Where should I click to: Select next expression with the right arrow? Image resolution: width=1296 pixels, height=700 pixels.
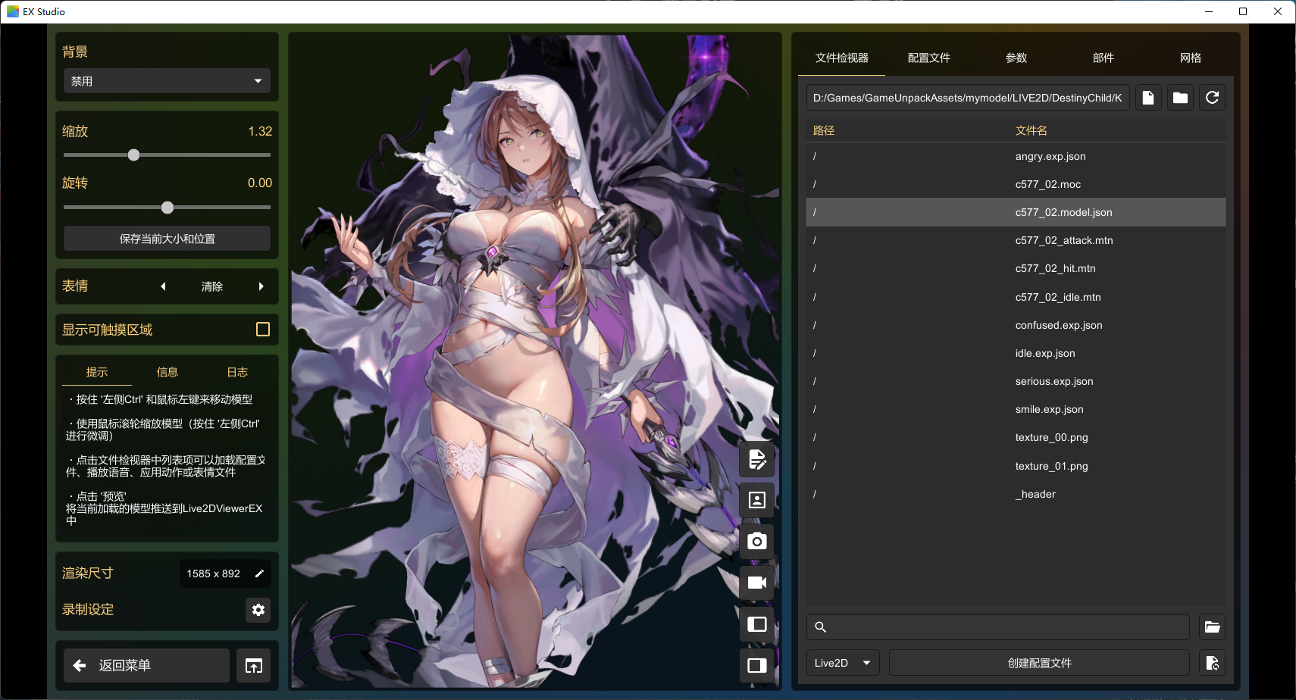point(261,286)
